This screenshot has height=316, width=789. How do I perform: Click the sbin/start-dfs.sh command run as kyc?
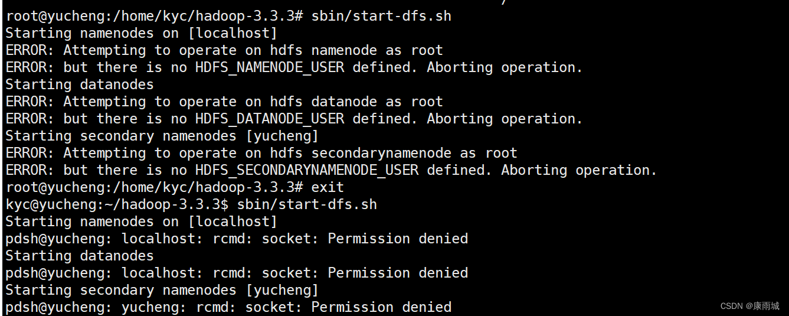click(307, 204)
